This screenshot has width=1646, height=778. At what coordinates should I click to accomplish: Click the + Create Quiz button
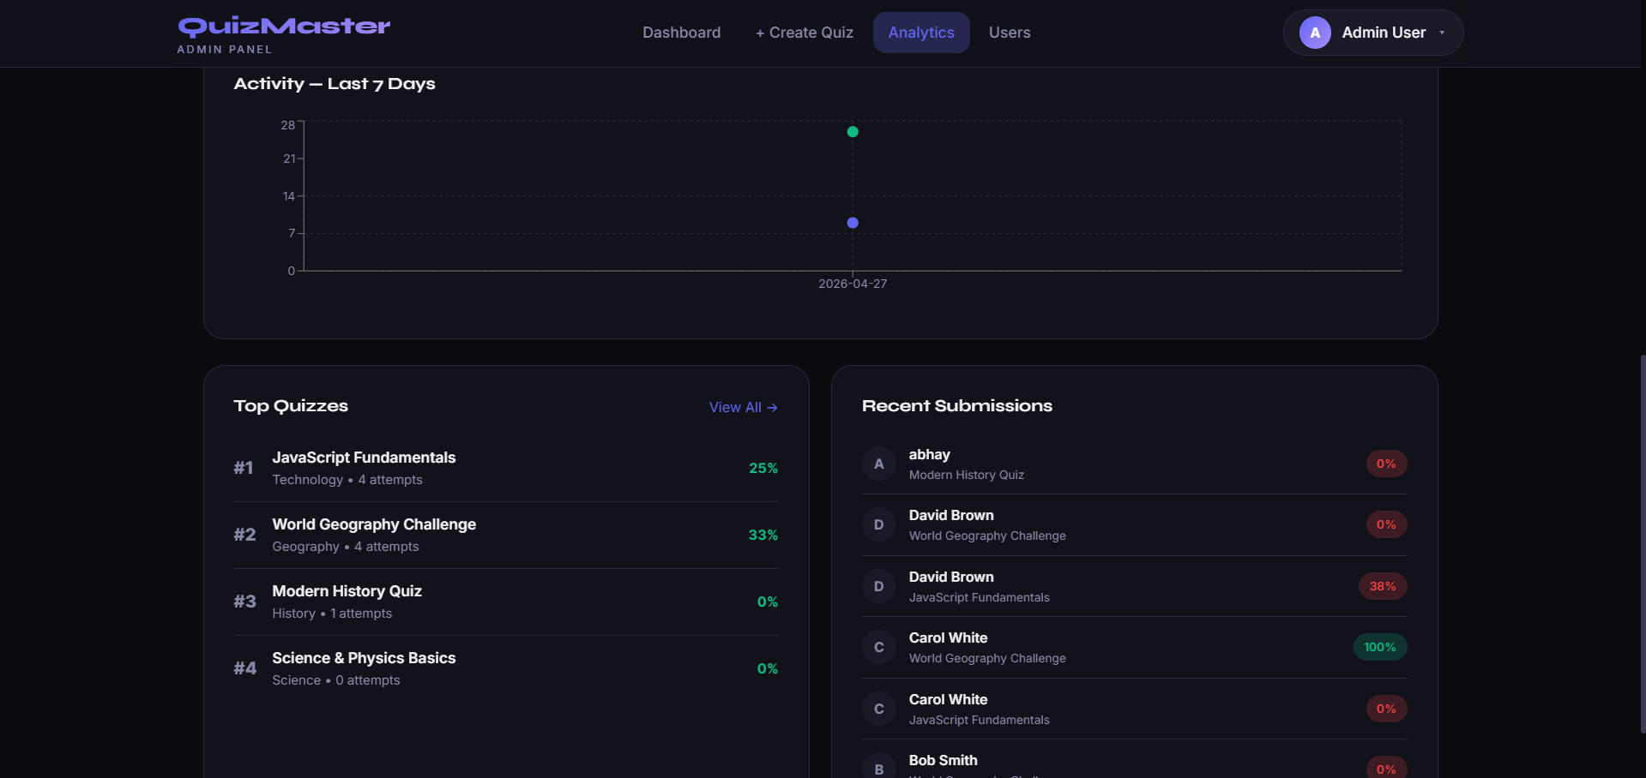tap(804, 33)
